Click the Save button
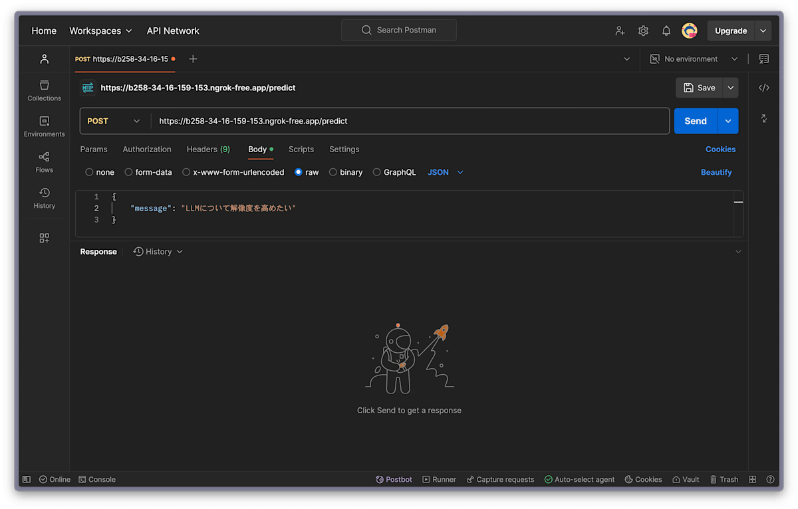The height and width of the screenshot is (509, 798). (x=699, y=88)
